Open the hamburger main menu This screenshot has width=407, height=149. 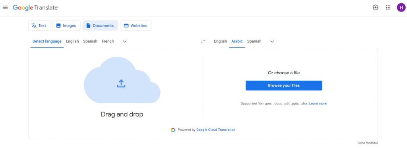tap(5, 8)
